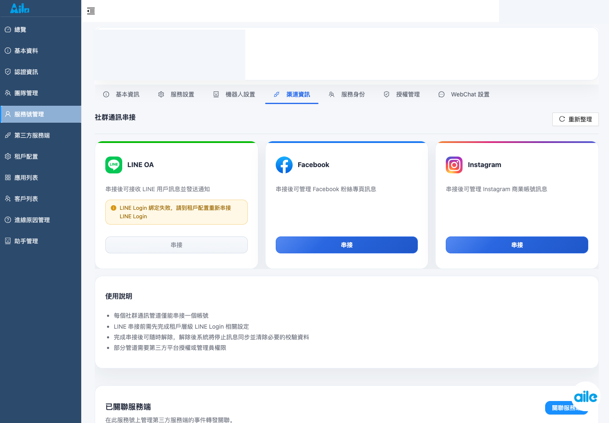Click the 租戶配置 gear icon

click(x=8, y=157)
